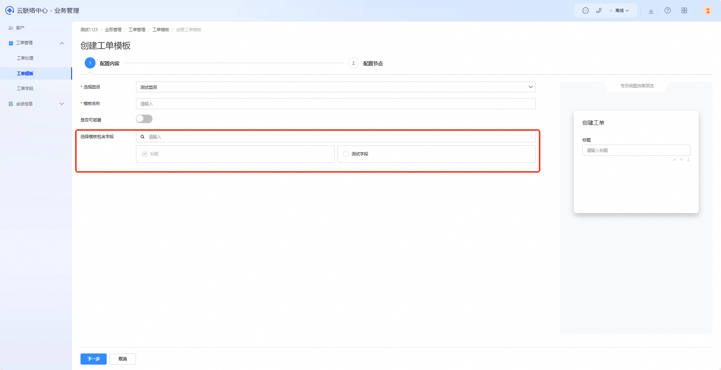The height and width of the screenshot is (370, 721).
Task: Go to 测试1123 breadcrumb link
Action: point(89,30)
